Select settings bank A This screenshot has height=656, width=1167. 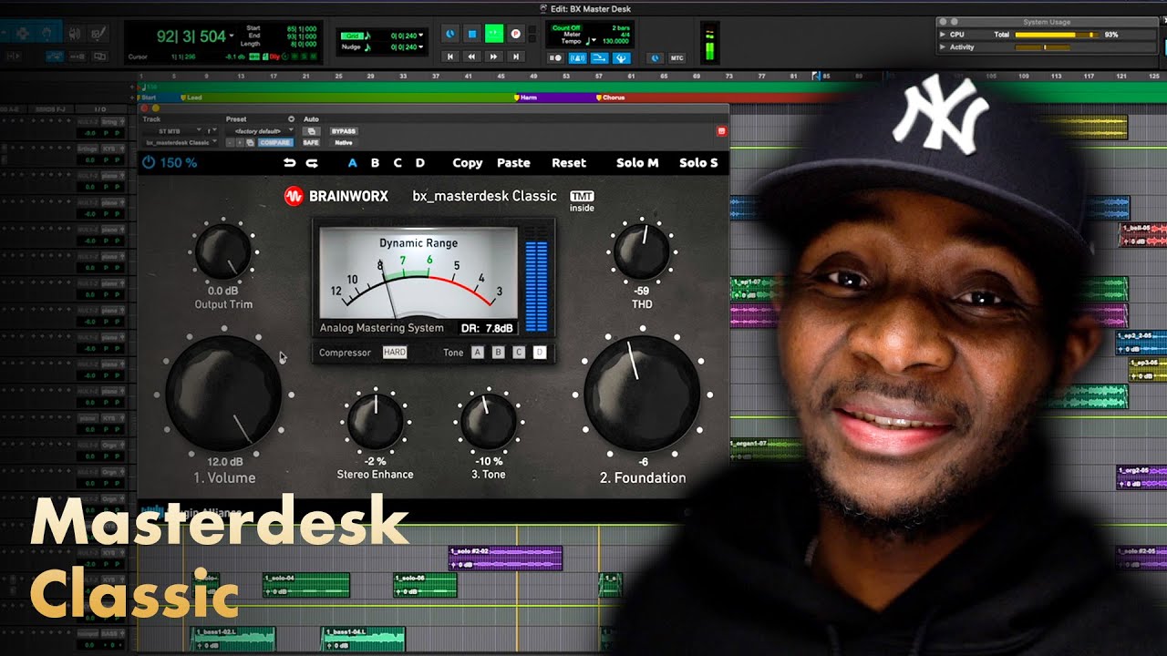(x=353, y=163)
